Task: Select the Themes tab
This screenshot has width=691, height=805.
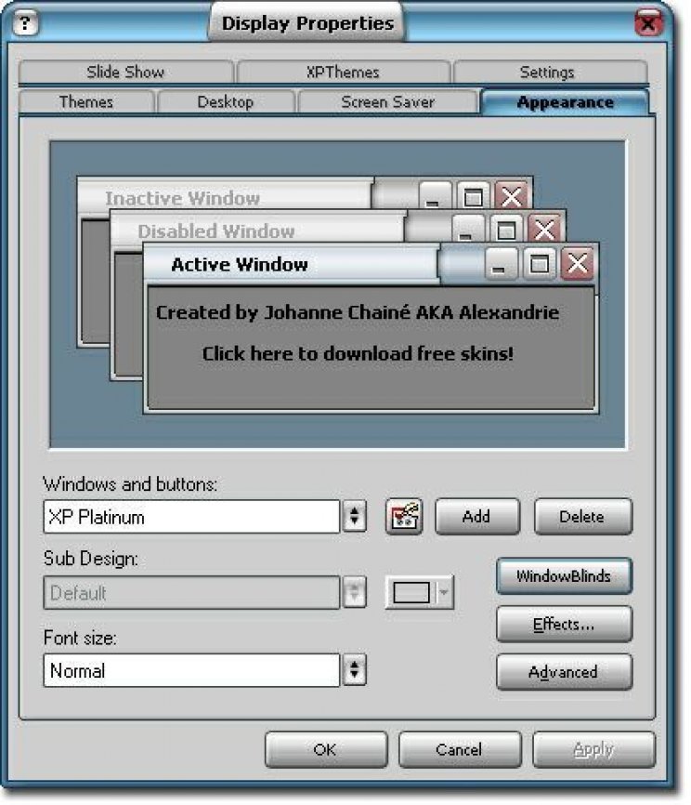Action: click(x=86, y=101)
